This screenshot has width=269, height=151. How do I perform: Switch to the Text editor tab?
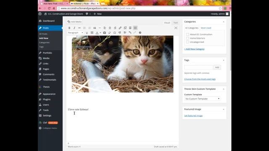click(x=176, y=23)
